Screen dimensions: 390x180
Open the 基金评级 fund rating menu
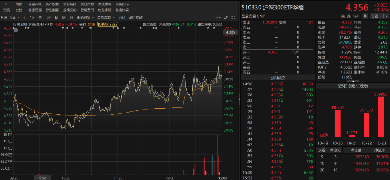(35, 4)
